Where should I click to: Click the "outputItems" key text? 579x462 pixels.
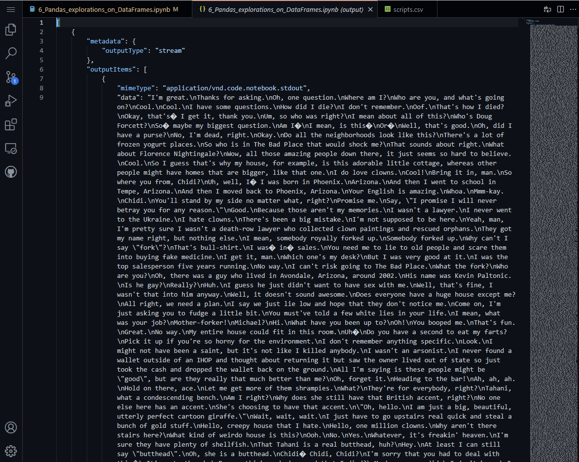(x=111, y=70)
